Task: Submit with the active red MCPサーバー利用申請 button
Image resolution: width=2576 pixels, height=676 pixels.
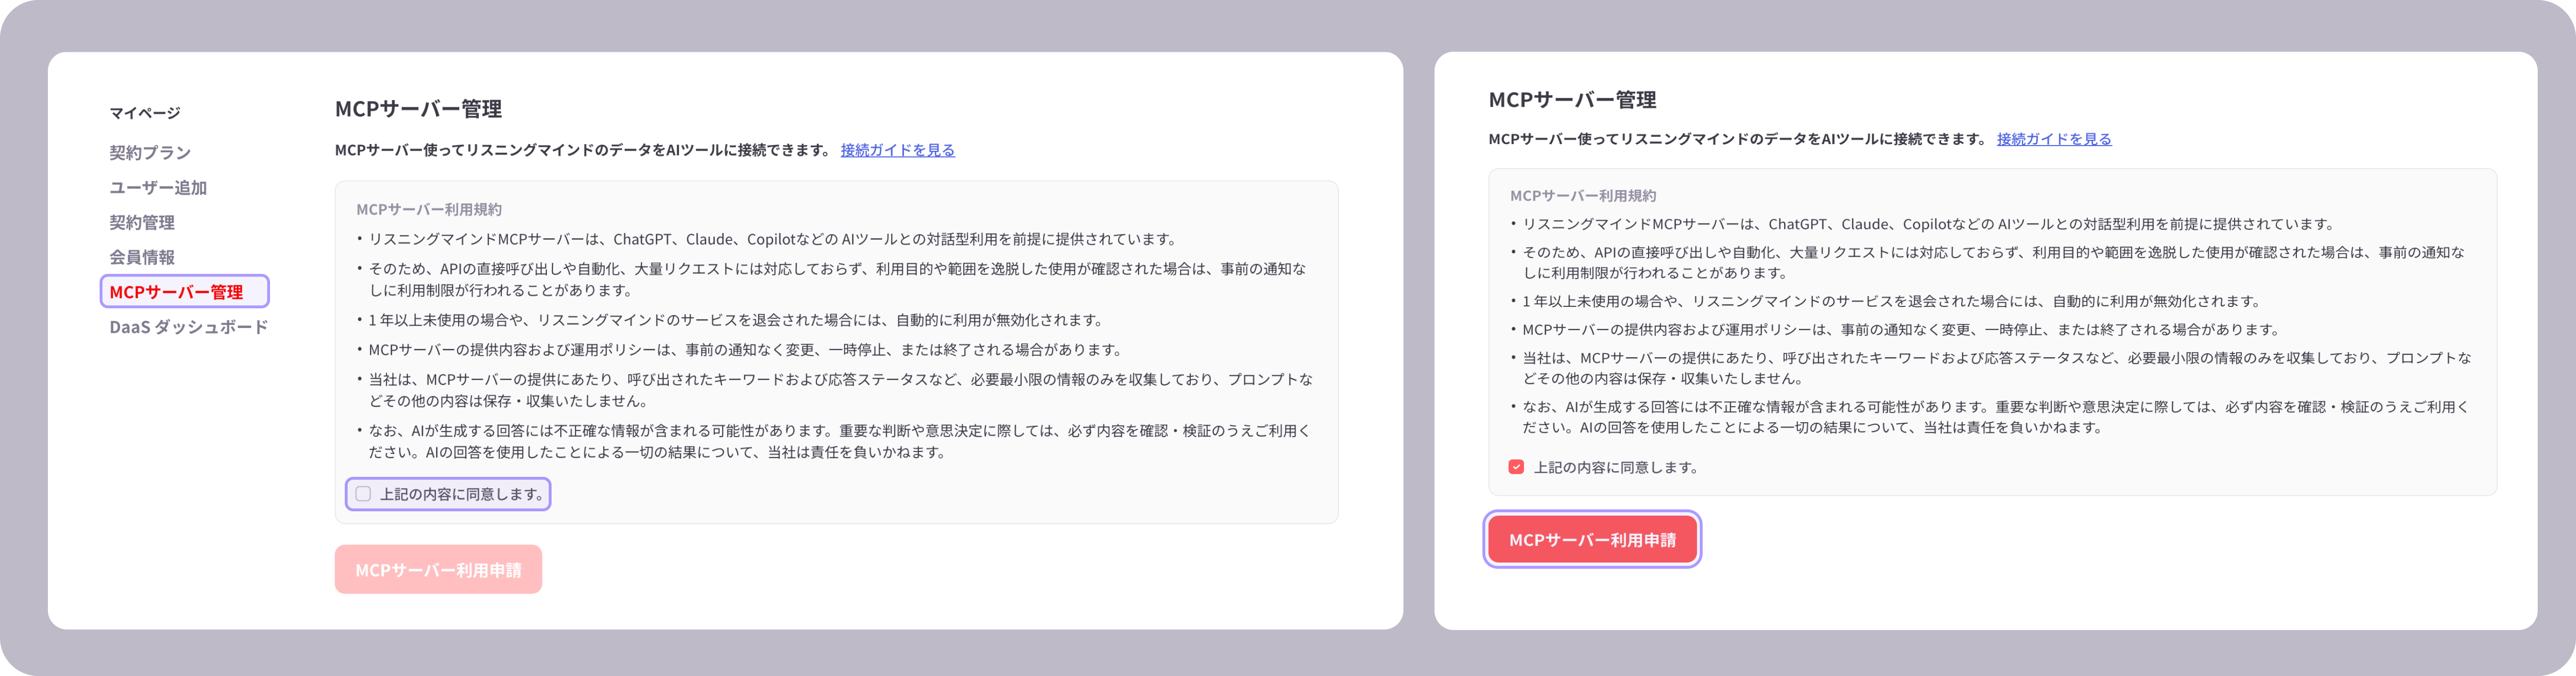Action: coord(1592,539)
